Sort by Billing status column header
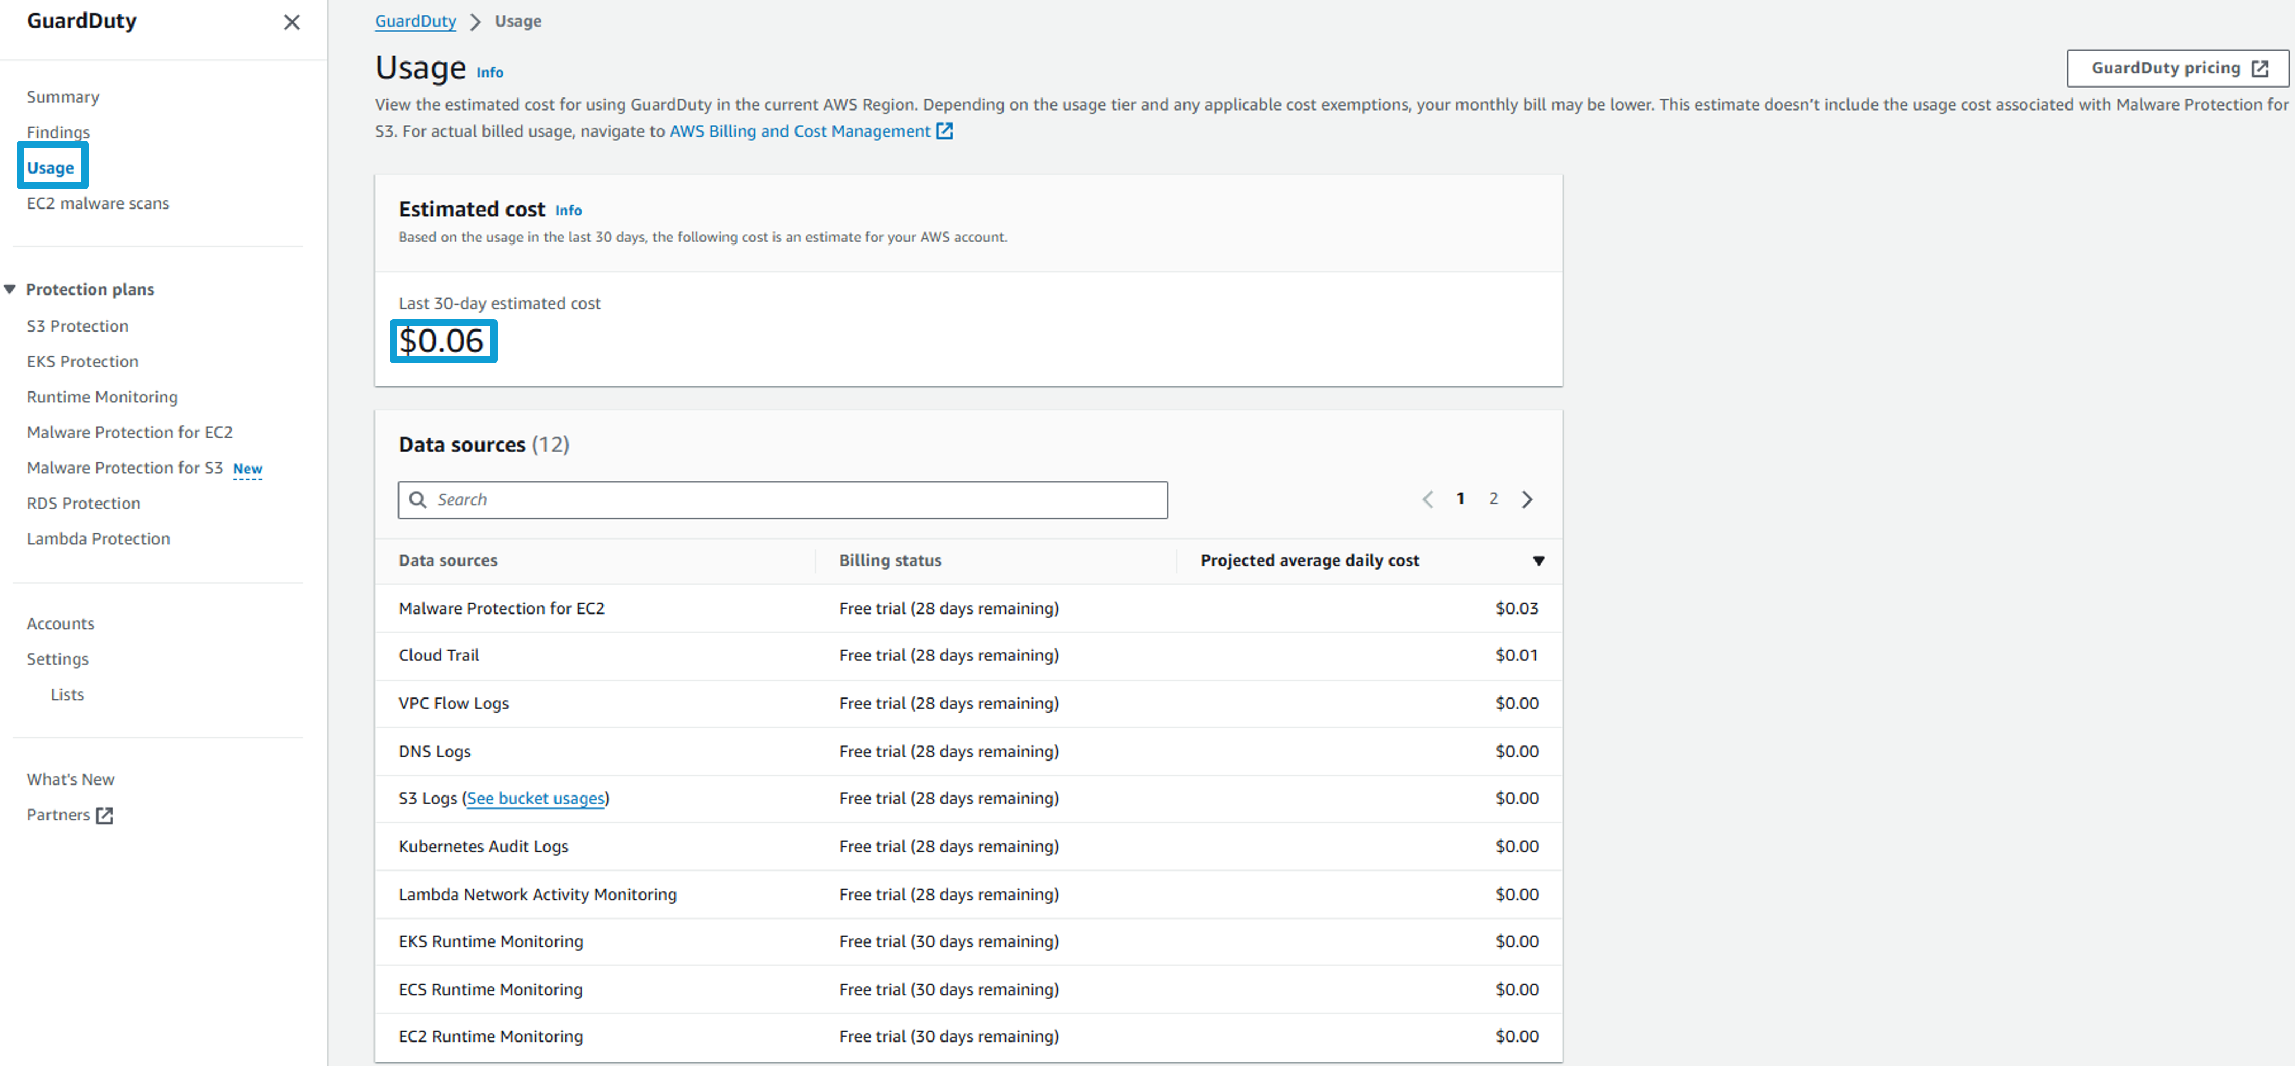The image size is (2295, 1066). pyautogui.click(x=890, y=561)
